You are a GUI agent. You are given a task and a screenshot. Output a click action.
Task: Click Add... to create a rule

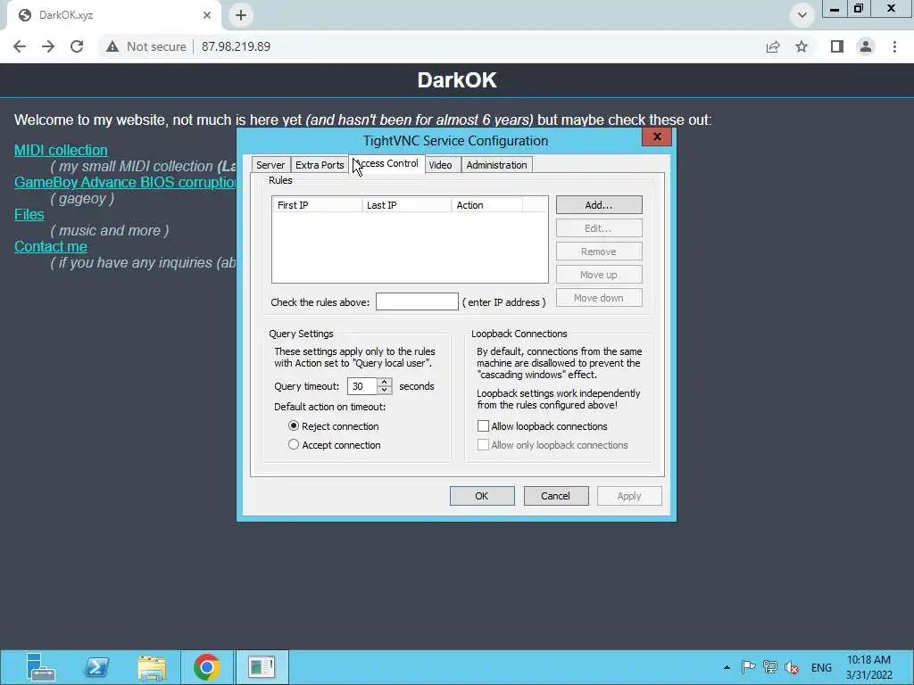(x=599, y=205)
